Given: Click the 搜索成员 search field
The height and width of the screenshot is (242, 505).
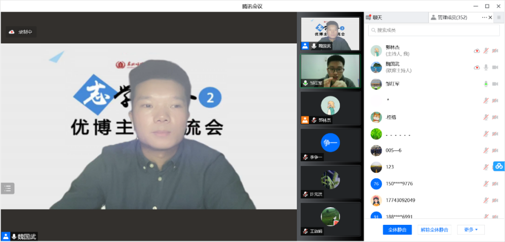Looking at the screenshot, I should click(x=433, y=30).
